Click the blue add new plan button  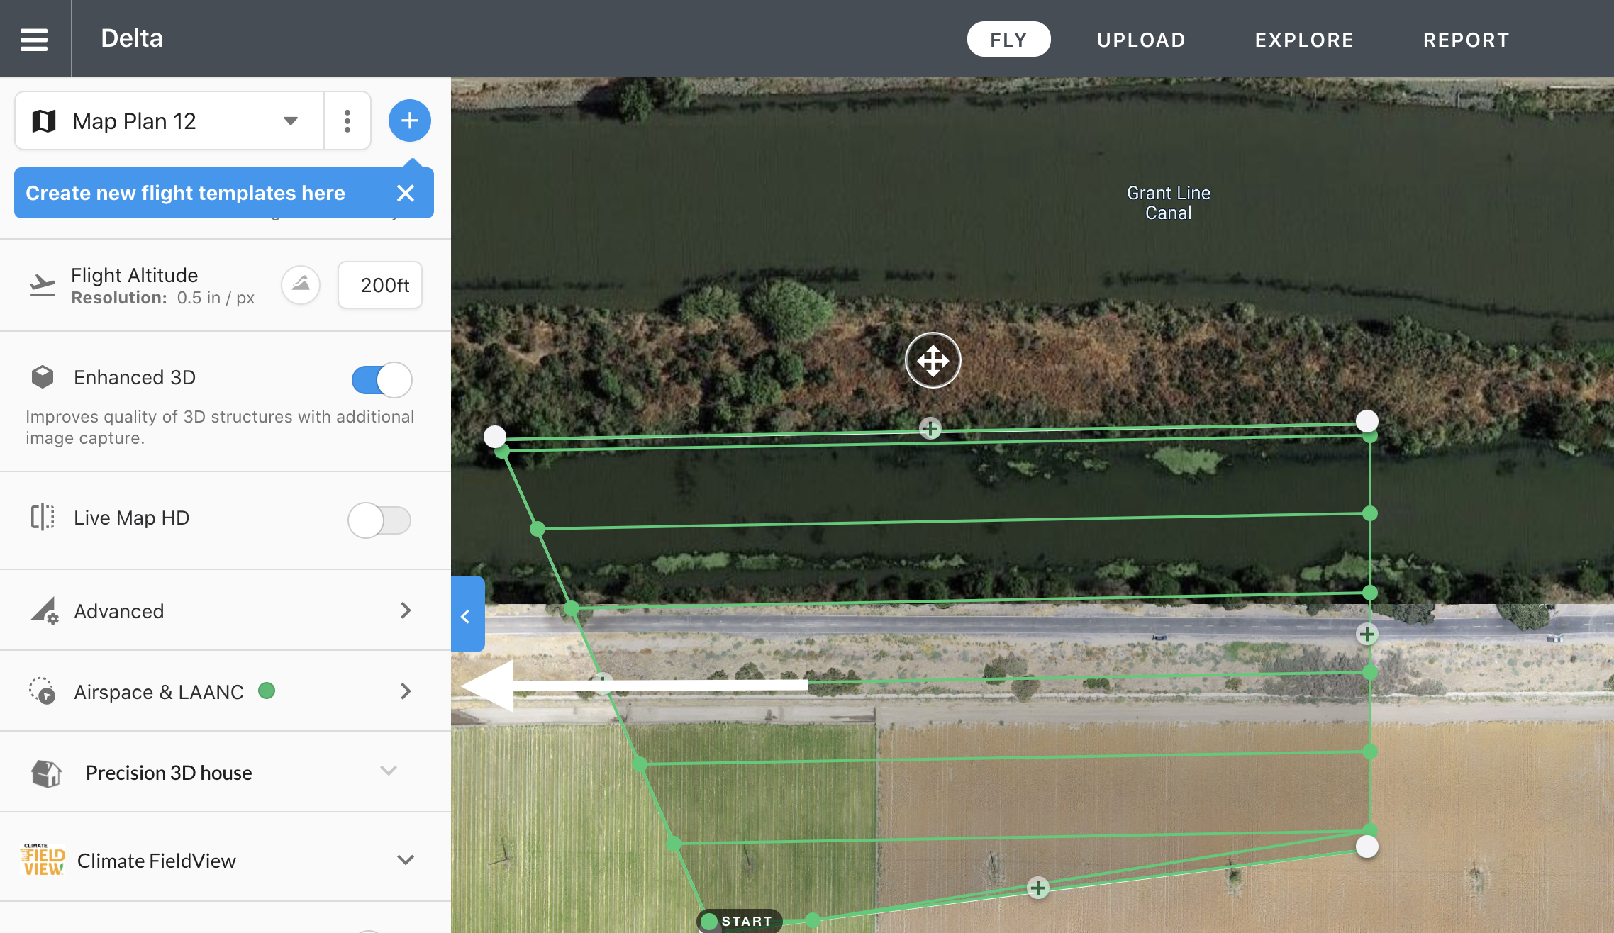pos(409,121)
